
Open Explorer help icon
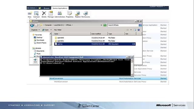pyautogui.click(x=139, y=30)
